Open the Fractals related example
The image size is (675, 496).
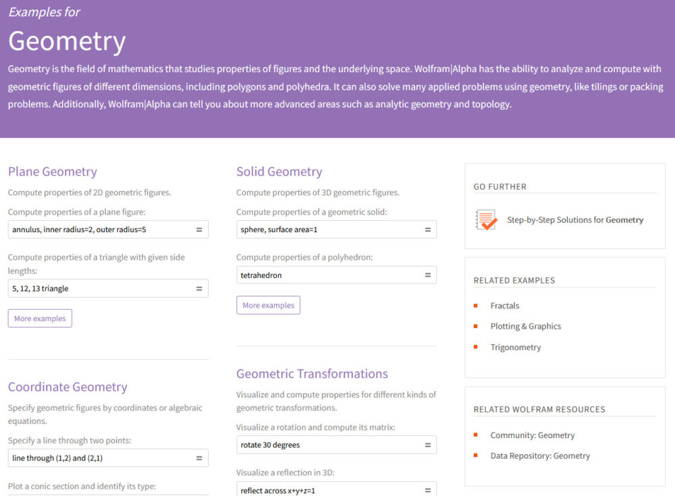[x=505, y=306]
